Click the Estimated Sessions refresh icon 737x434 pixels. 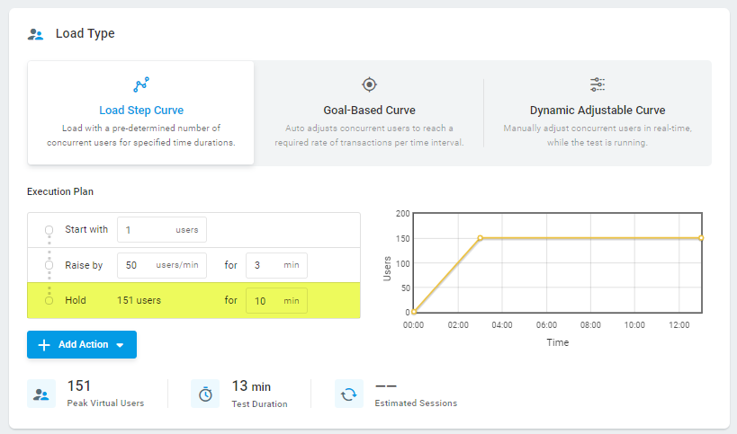tap(349, 394)
